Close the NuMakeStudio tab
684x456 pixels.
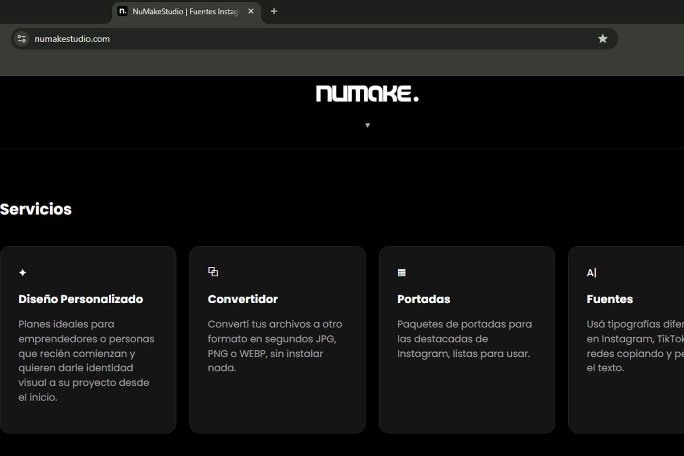pyautogui.click(x=250, y=12)
